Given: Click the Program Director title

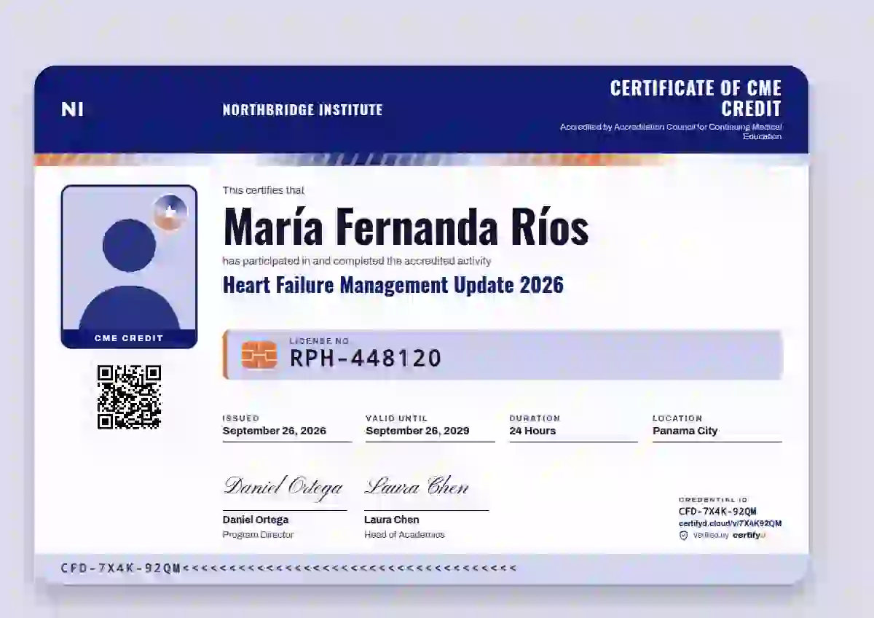Looking at the screenshot, I should tap(259, 535).
